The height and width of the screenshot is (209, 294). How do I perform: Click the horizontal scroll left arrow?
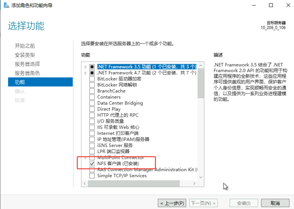85,184
